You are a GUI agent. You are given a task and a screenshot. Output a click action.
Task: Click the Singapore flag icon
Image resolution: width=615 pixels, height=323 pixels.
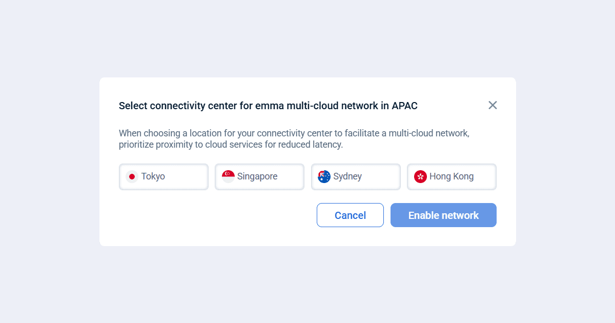point(228,177)
